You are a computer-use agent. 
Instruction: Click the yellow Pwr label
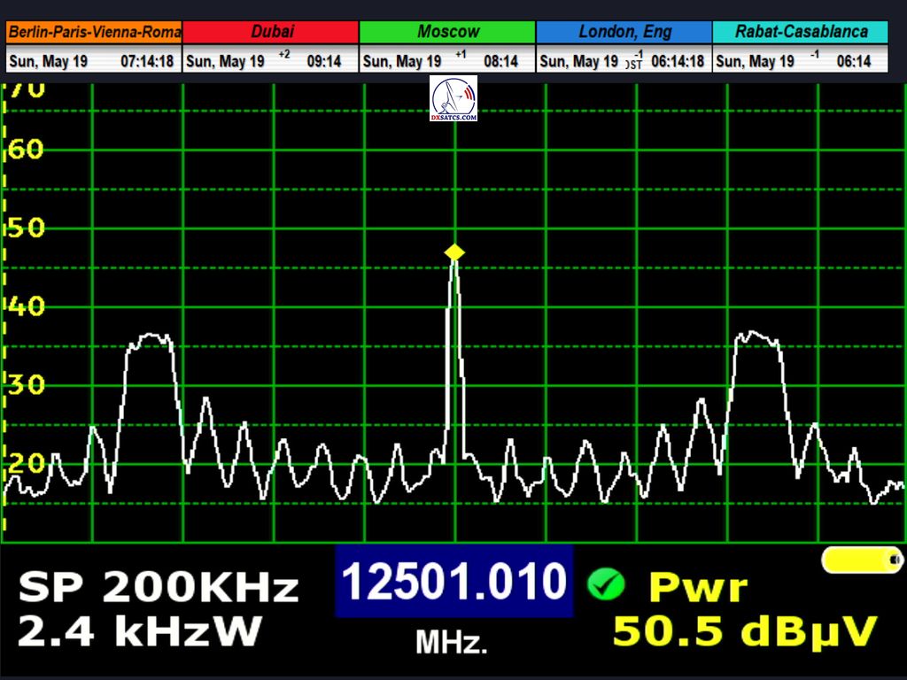698,587
